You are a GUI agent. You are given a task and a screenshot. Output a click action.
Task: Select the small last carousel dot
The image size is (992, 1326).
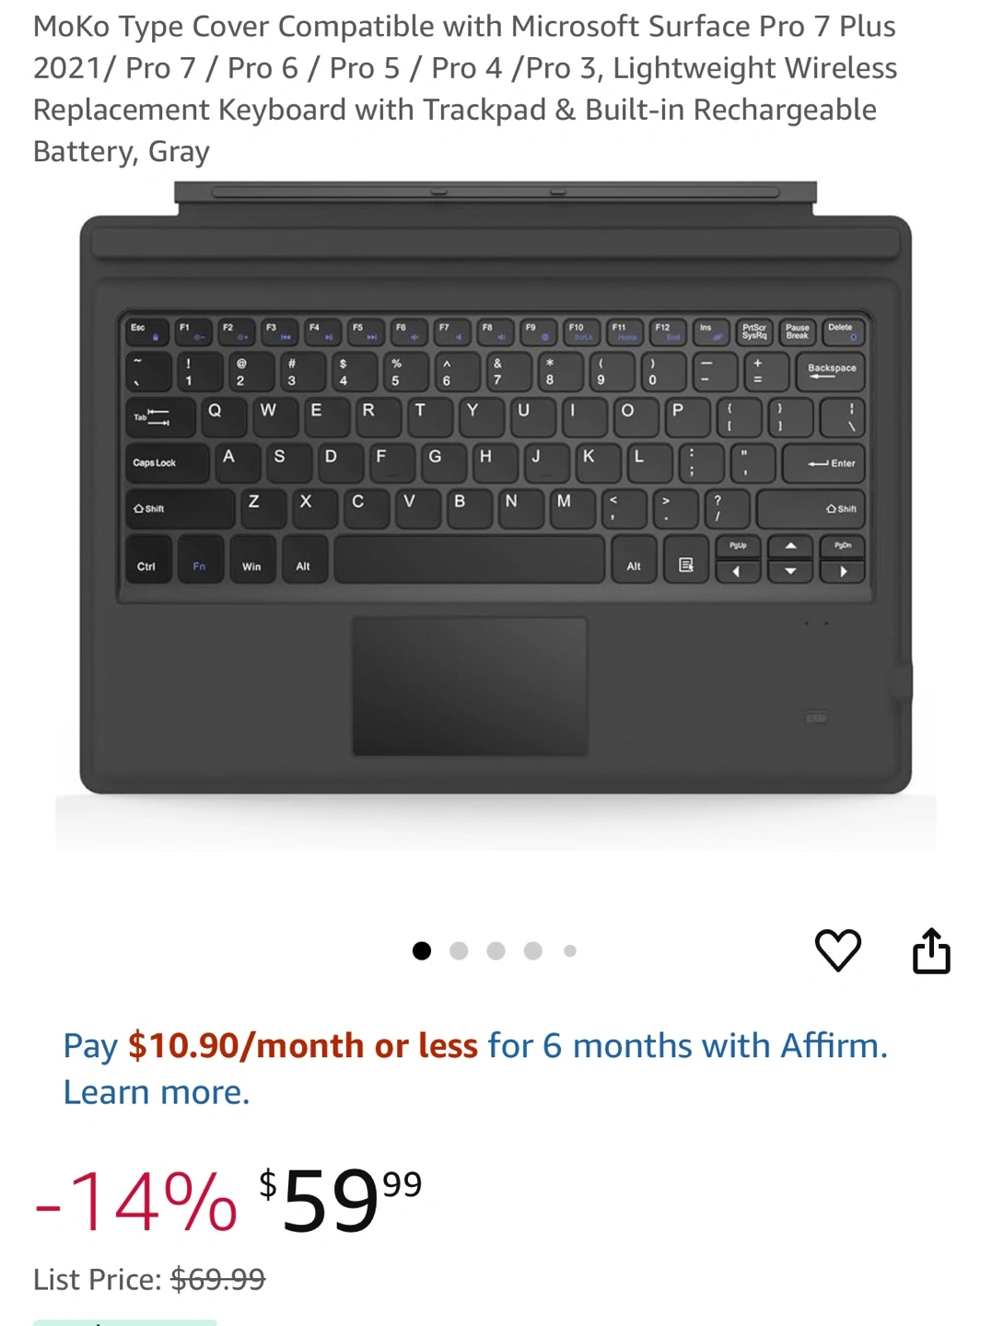[570, 951]
